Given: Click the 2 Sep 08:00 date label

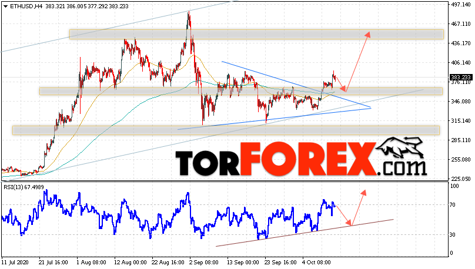Looking at the screenshot, I should point(204,262).
